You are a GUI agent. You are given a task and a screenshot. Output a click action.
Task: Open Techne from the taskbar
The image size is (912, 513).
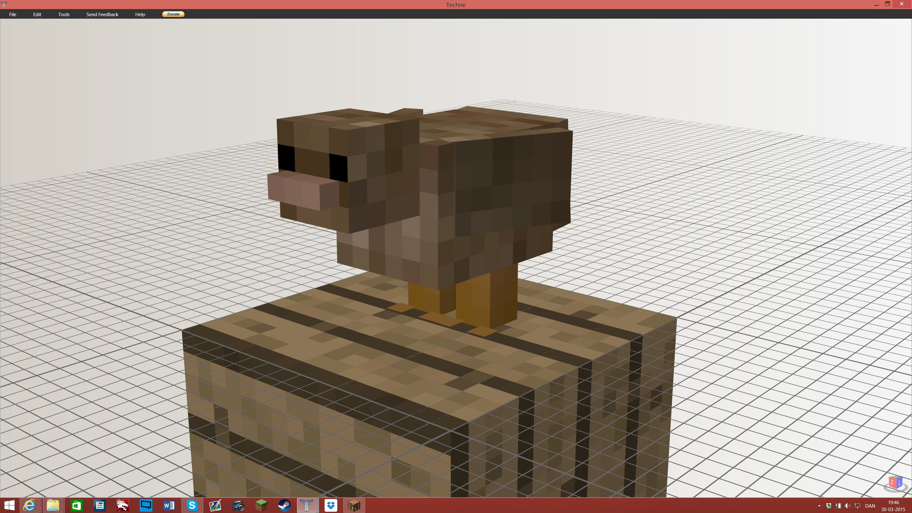(x=307, y=505)
